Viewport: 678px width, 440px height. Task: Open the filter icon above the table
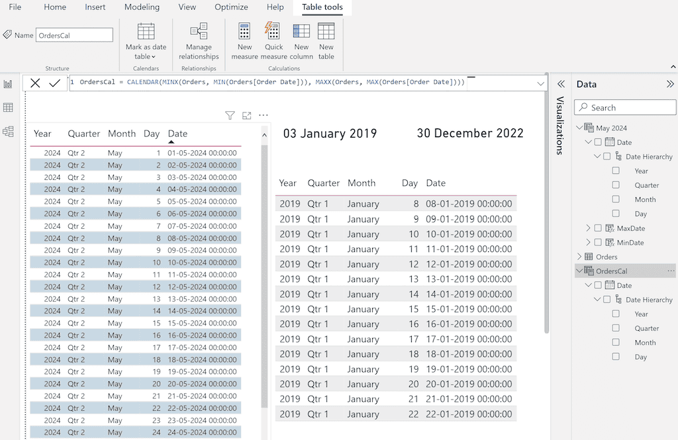coord(230,115)
